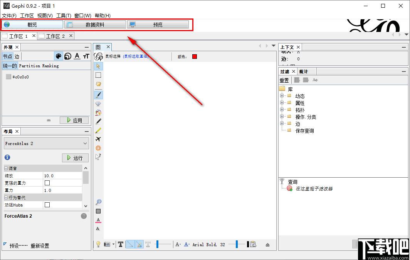Switch Appearance to 边 mode
This screenshot has width=410, height=260.
17,57
